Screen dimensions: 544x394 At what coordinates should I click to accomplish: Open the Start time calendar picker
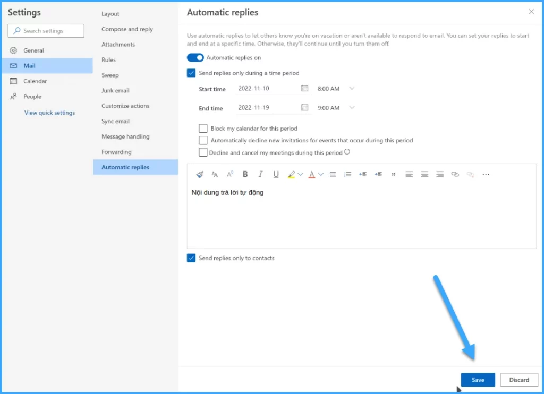point(304,88)
